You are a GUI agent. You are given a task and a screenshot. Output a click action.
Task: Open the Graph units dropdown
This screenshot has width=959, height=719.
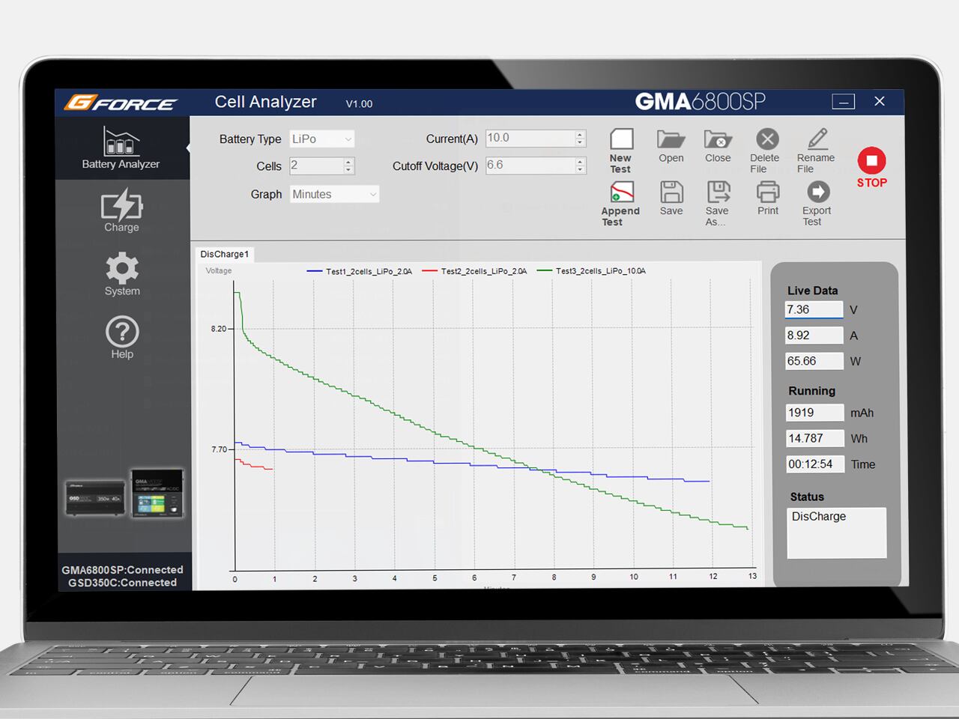[x=334, y=195]
